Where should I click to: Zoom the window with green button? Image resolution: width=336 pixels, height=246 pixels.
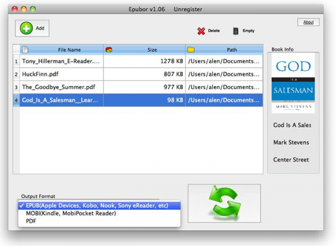[33, 9]
